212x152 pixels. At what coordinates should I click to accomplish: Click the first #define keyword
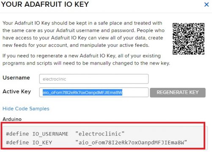coord(17,134)
